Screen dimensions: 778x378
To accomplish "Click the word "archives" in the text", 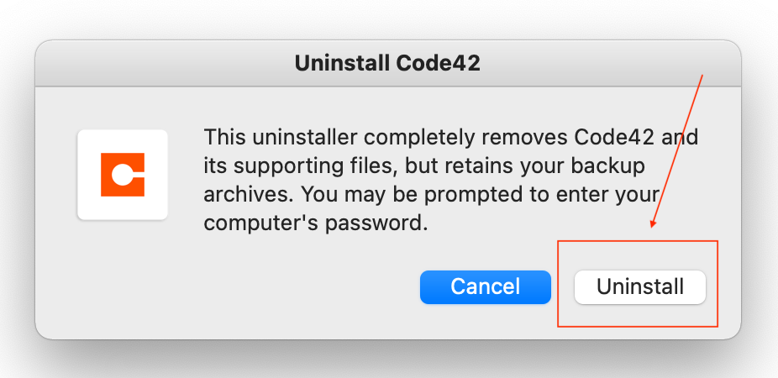I will click(x=244, y=195).
